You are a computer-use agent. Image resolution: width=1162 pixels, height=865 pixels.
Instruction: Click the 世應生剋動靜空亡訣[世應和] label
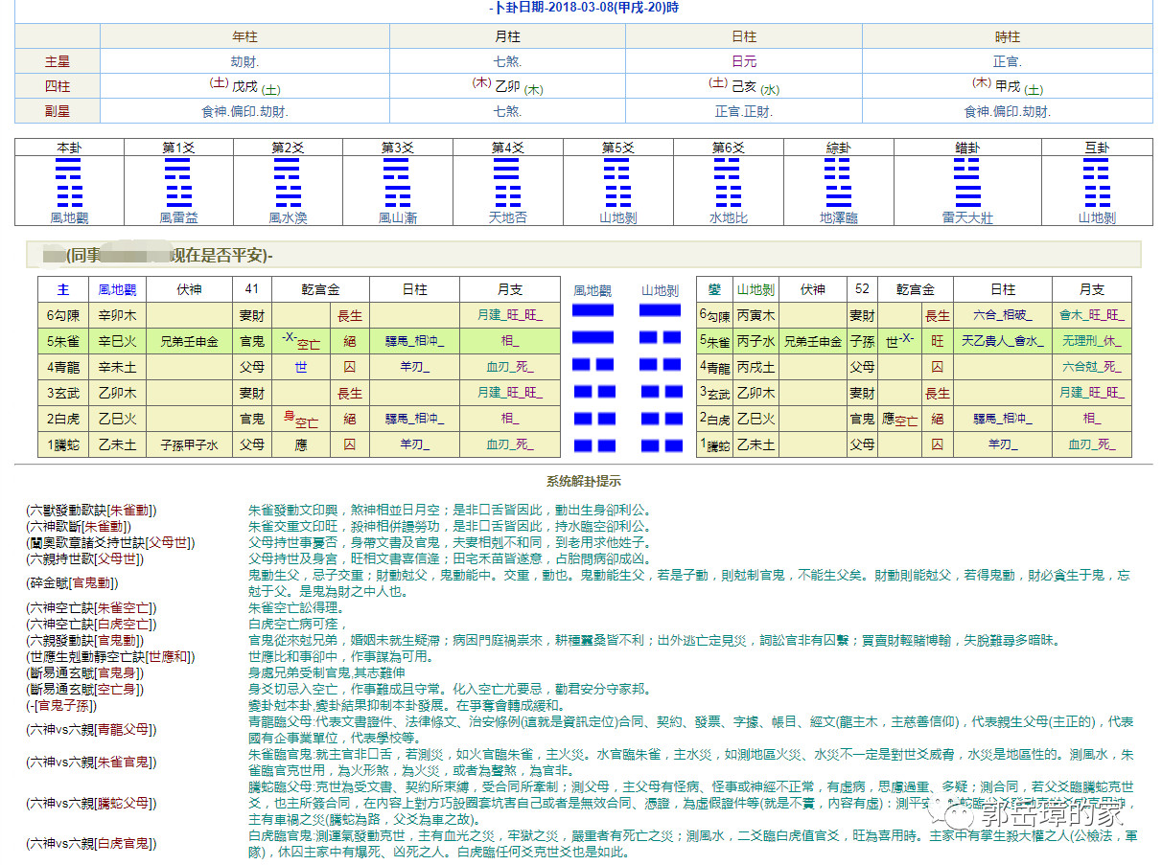pos(110,656)
